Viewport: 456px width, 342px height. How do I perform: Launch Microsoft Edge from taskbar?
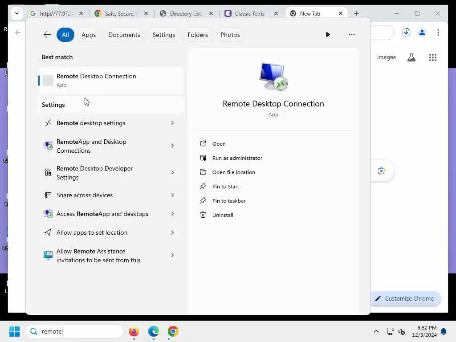coord(153,331)
